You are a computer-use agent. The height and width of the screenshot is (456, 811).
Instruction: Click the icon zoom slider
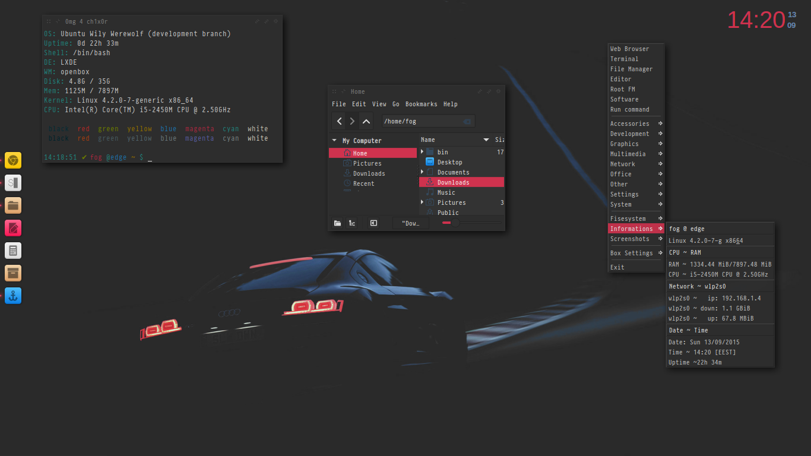click(455, 223)
